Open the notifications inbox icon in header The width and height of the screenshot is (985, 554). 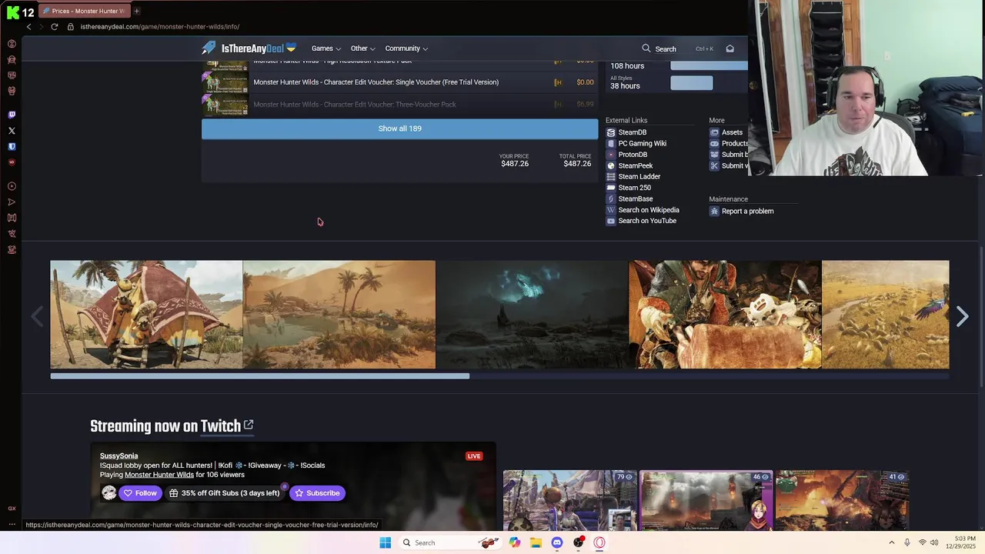click(730, 48)
